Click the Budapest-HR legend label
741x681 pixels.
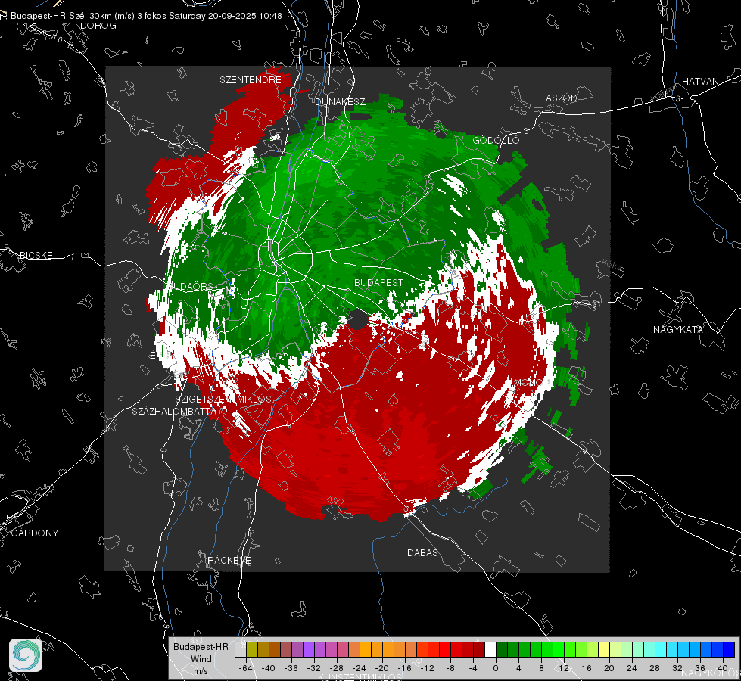(201, 646)
